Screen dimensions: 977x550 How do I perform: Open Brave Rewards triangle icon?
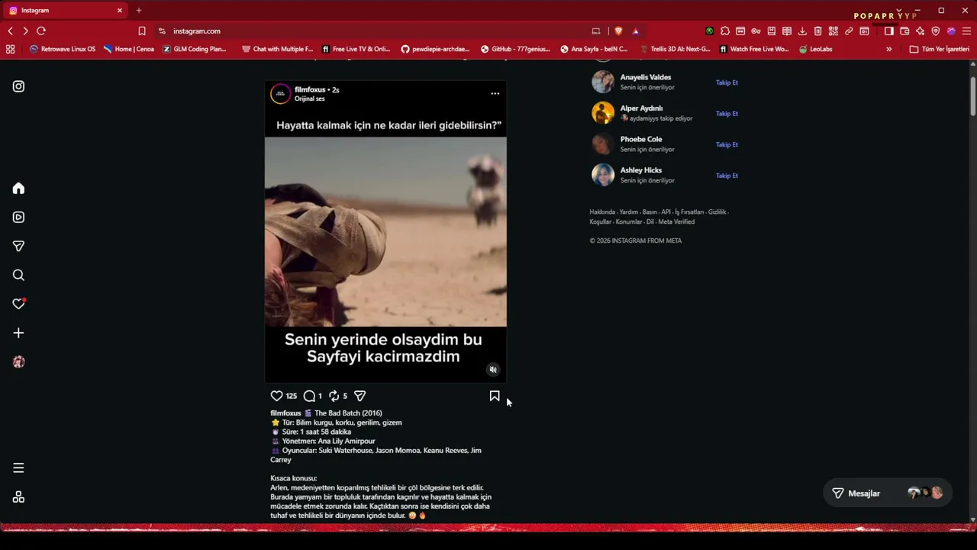coord(635,31)
